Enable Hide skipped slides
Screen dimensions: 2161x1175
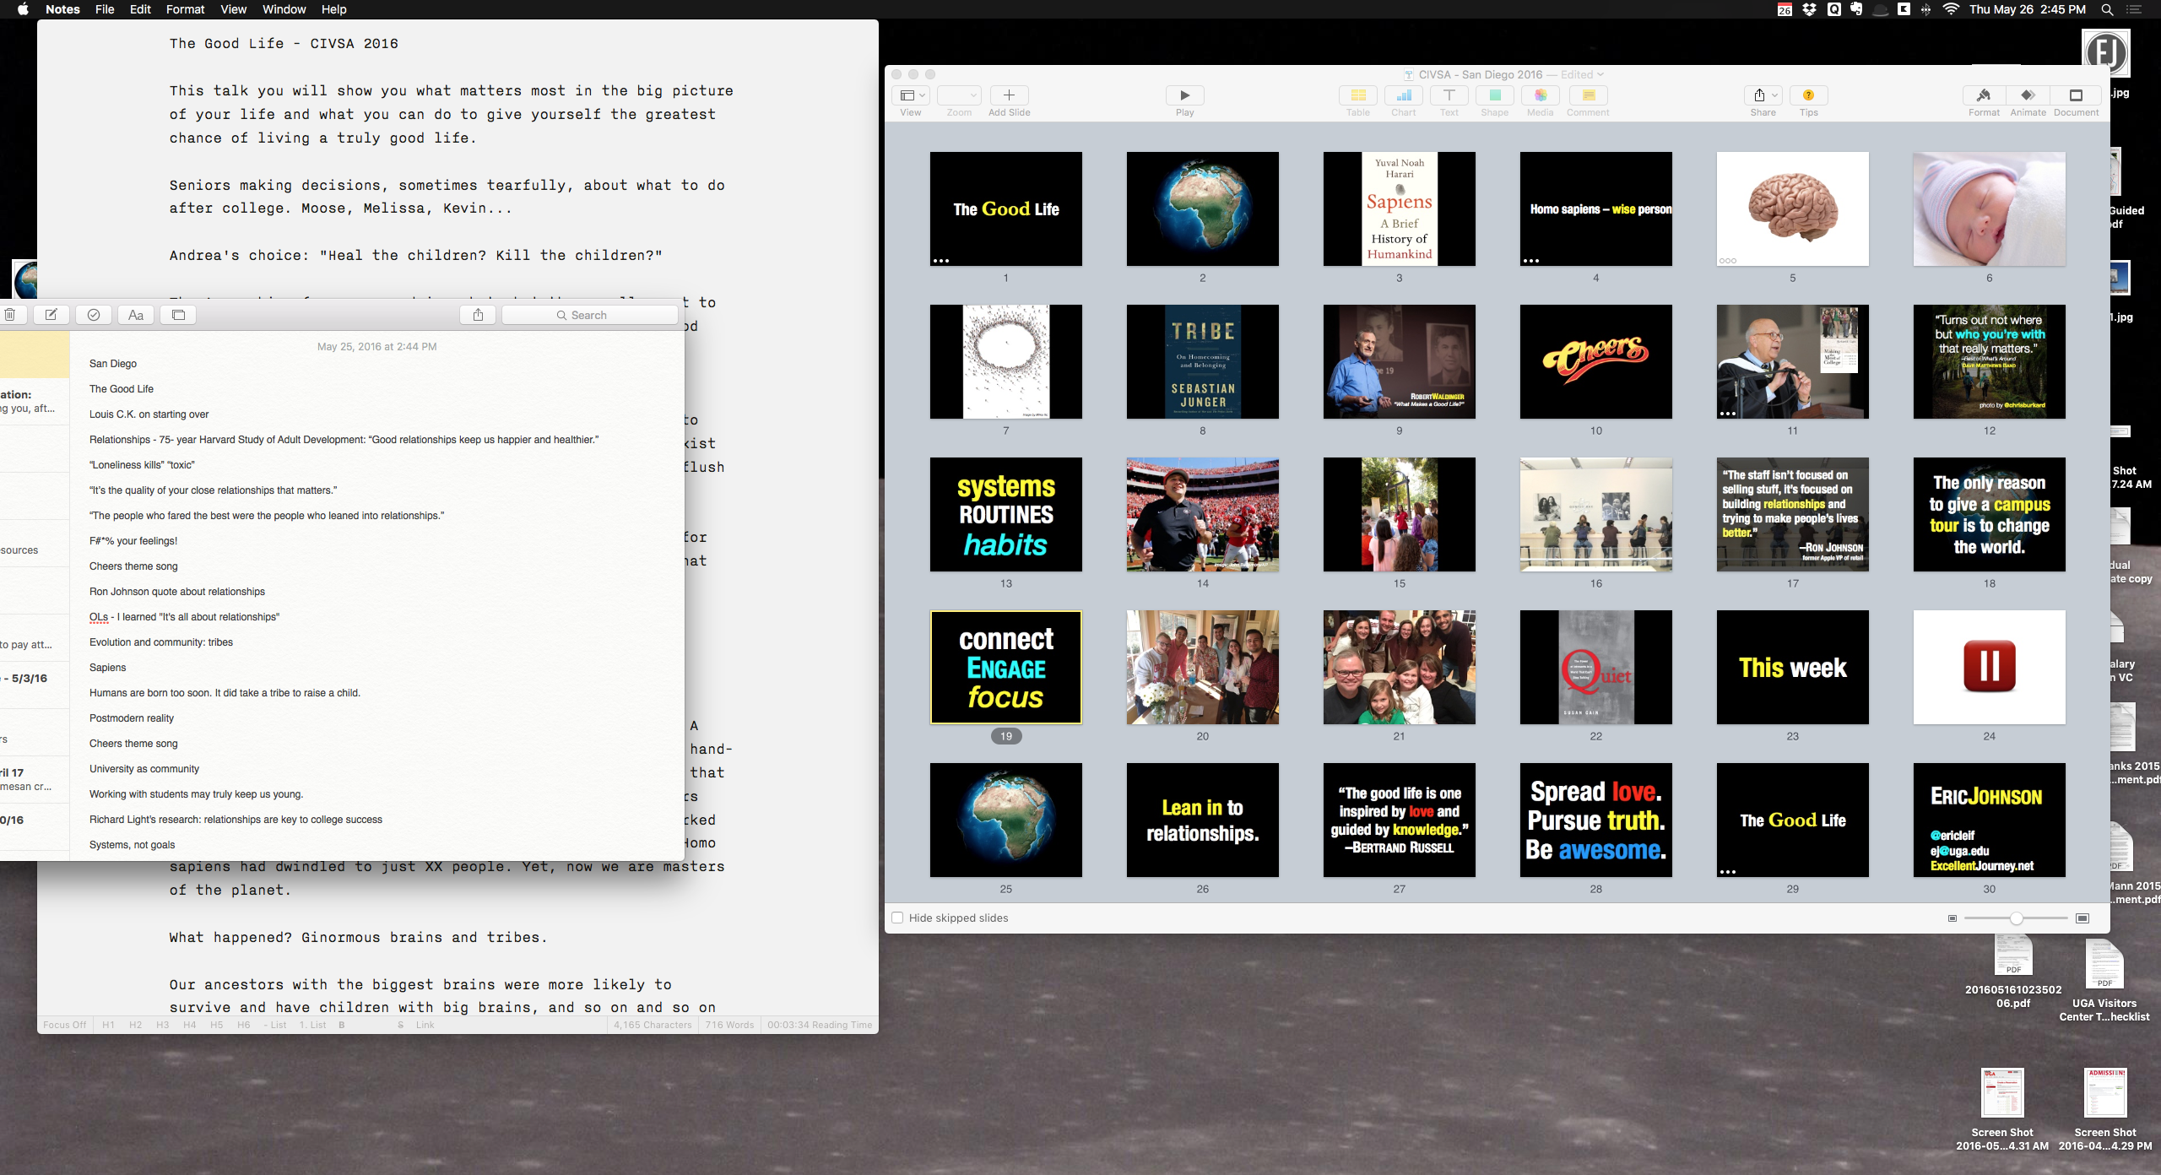point(897,918)
